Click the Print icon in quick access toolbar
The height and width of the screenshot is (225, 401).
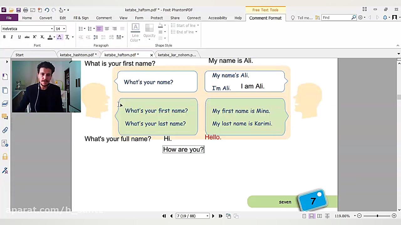26,10
